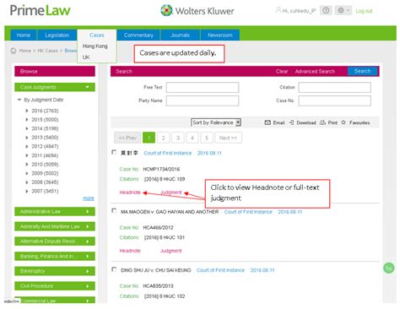The image size is (400, 309).
Task: Tick checkbox for Ma Maogen v Gao Haiyan
Action: [114, 211]
